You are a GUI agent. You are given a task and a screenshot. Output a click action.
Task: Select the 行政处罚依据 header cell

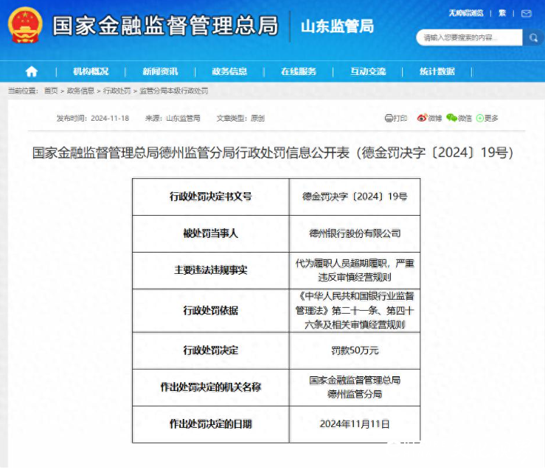tap(211, 311)
